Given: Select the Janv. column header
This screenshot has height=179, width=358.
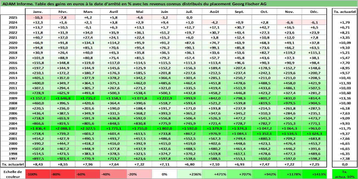Looking at the screenshot, I should click(38, 12).
